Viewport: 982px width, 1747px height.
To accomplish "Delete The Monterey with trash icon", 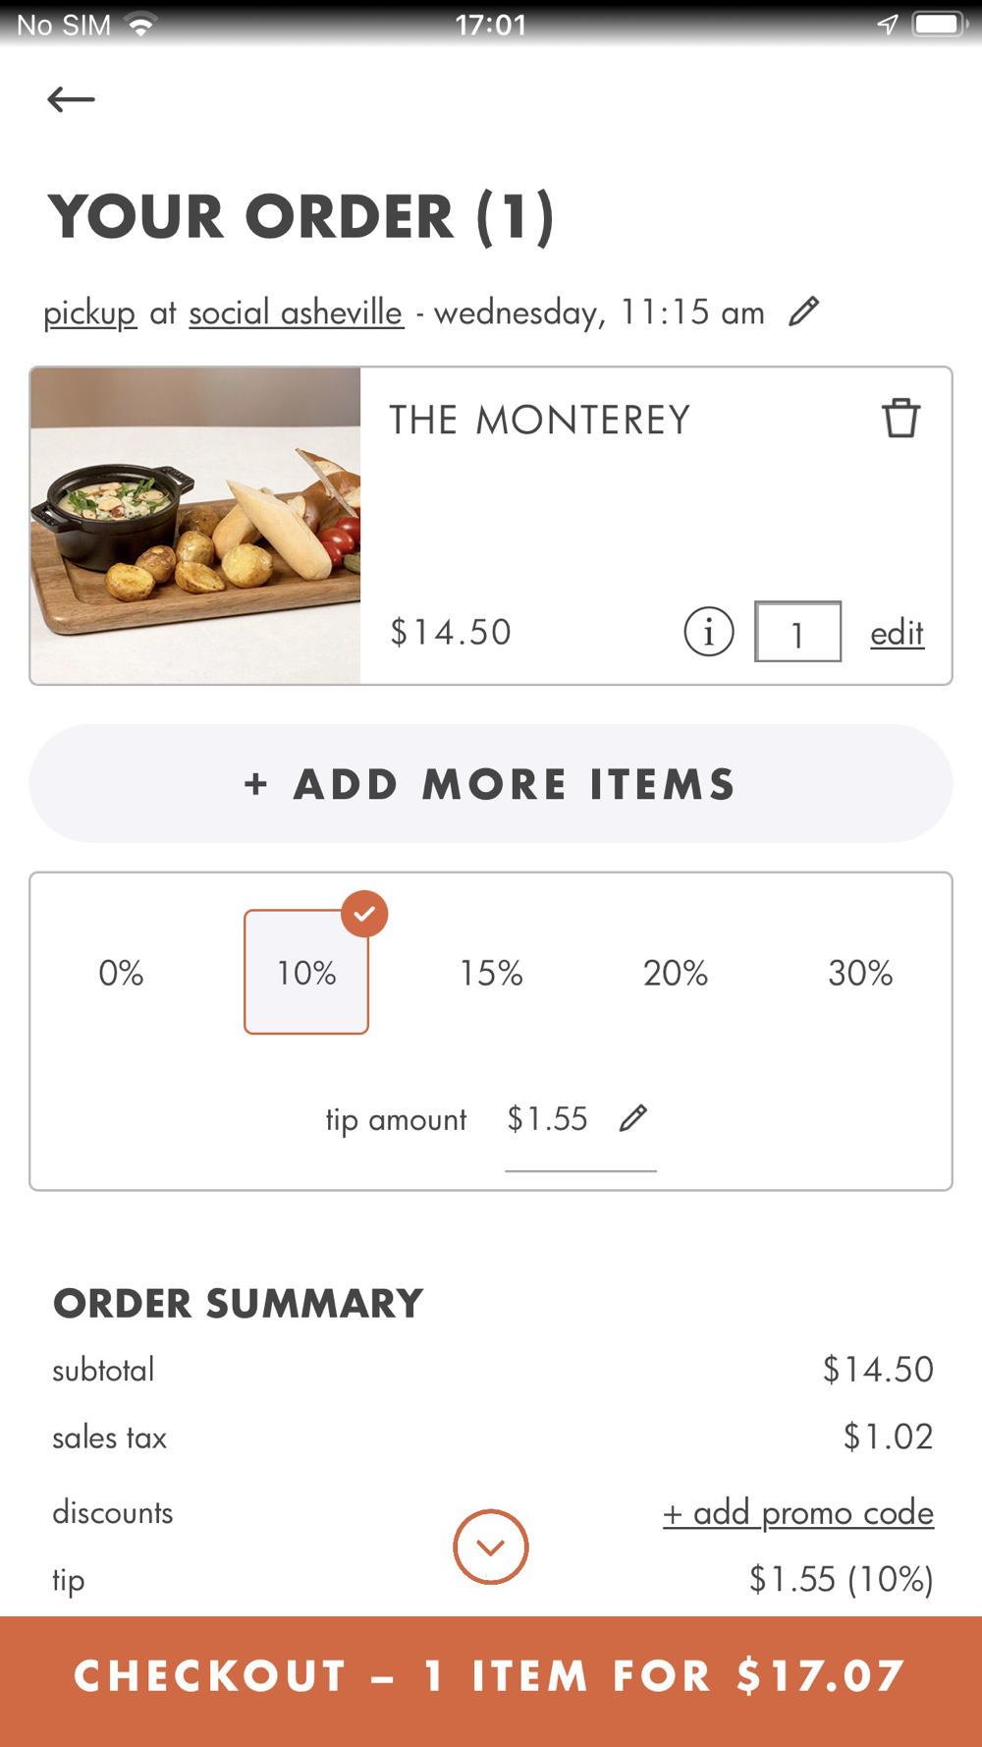I will (x=900, y=419).
